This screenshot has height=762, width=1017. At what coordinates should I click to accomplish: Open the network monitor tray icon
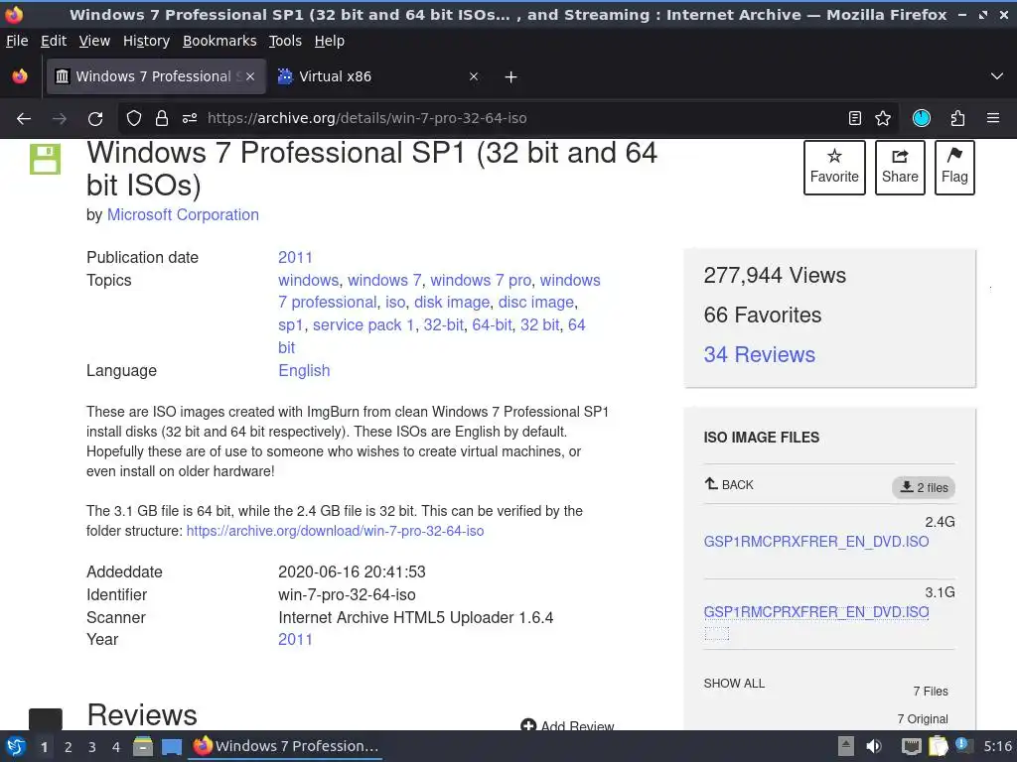tap(912, 747)
